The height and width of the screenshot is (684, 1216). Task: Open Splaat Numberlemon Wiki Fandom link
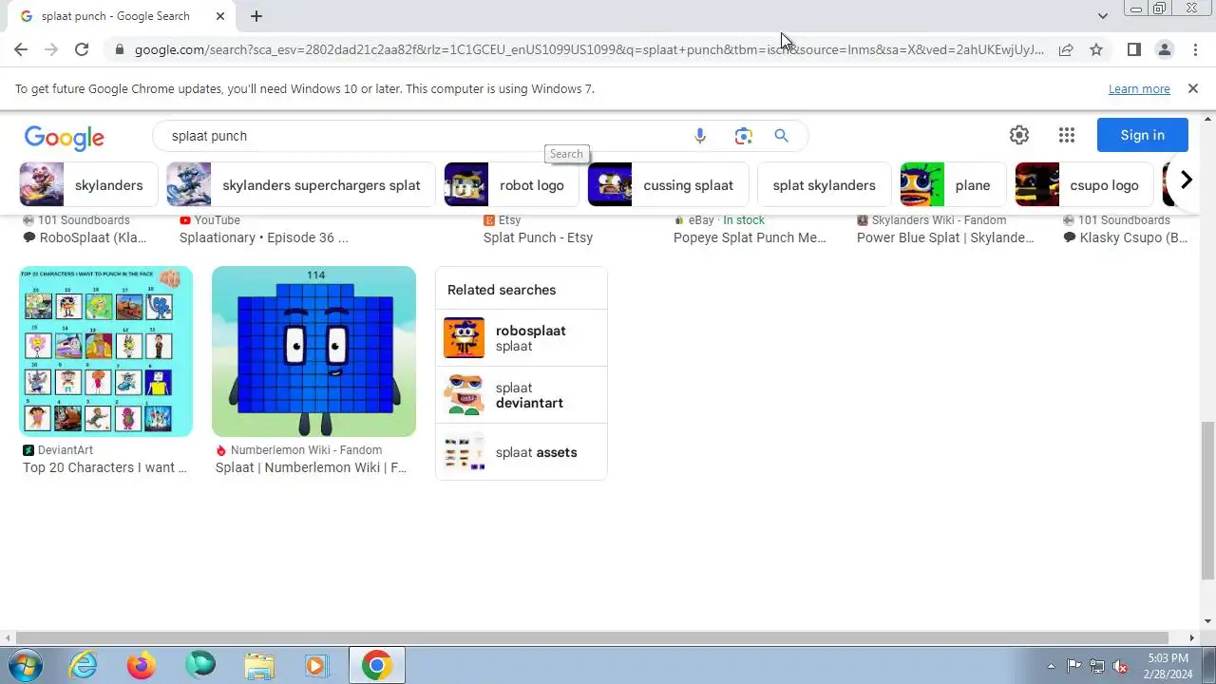(x=311, y=467)
